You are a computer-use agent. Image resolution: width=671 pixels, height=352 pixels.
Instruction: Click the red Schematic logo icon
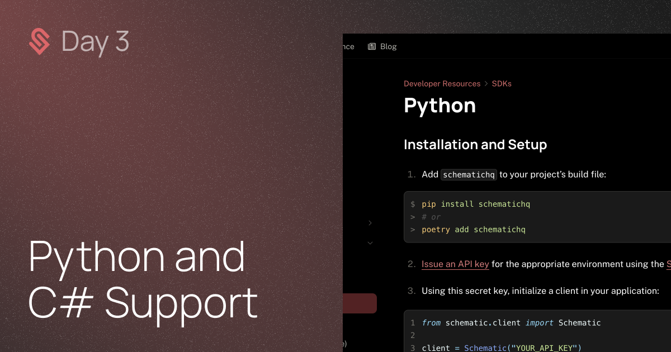[x=39, y=41]
